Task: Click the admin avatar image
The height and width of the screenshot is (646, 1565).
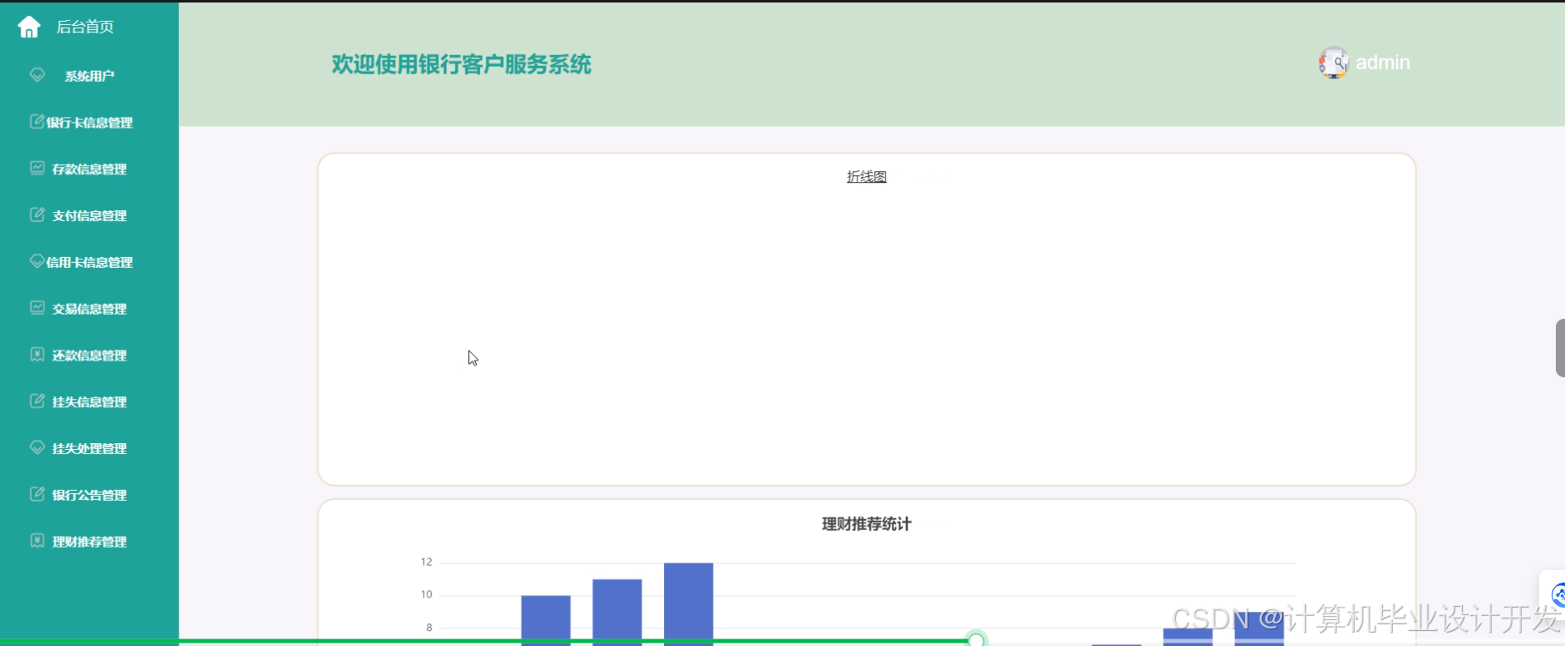Action: click(1334, 63)
